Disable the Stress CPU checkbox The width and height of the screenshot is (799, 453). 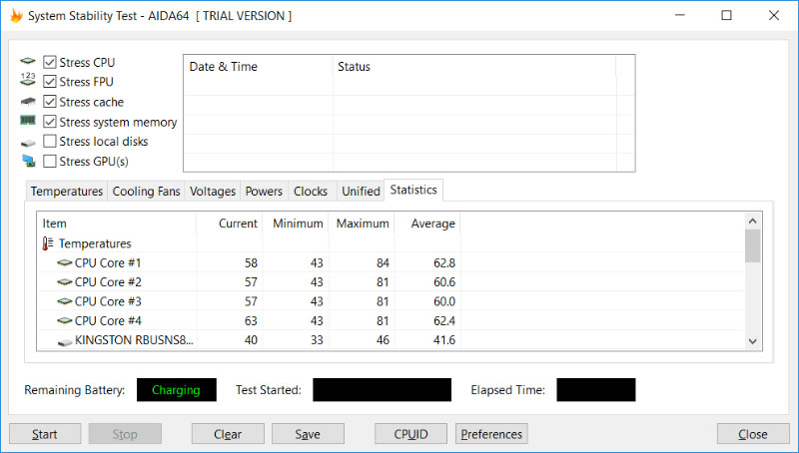[x=50, y=62]
